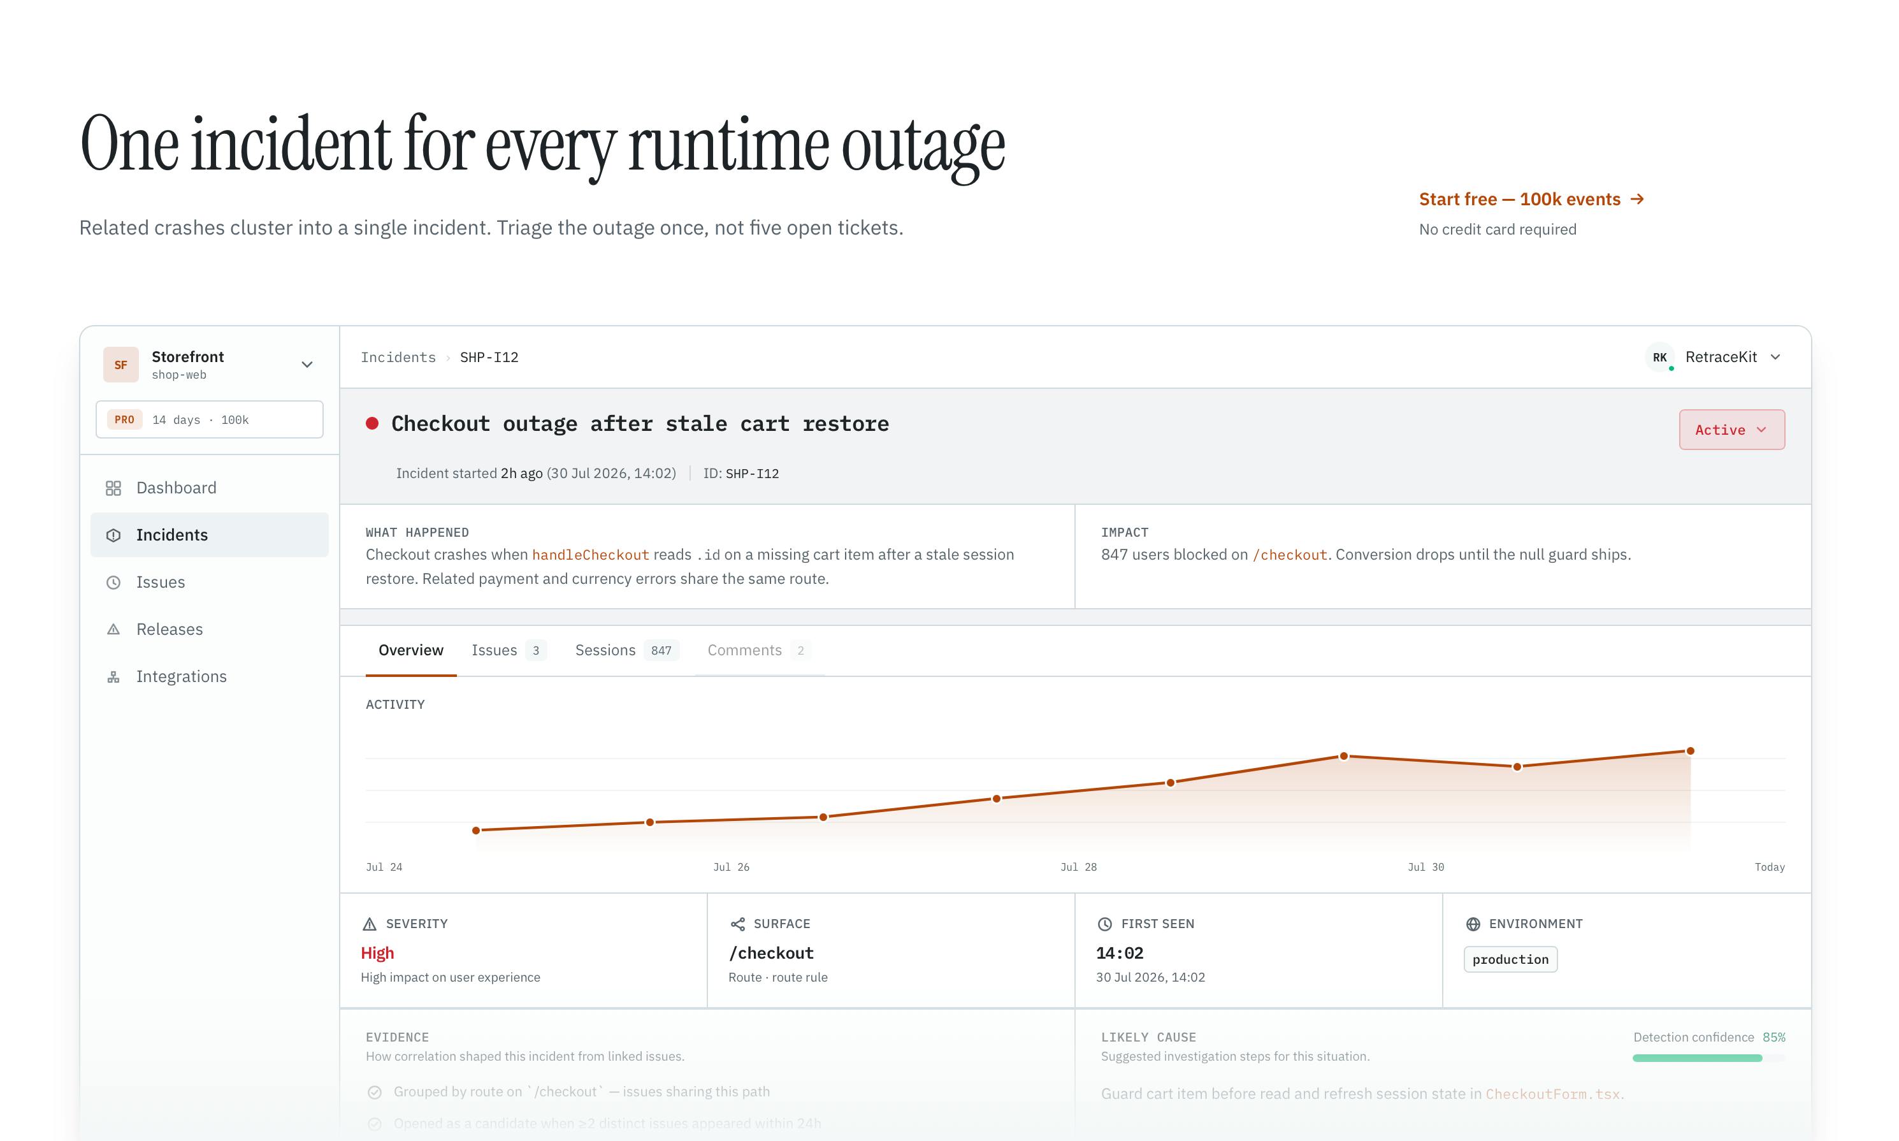
Task: Click the 'Today' axis label
Action: [1769, 868]
